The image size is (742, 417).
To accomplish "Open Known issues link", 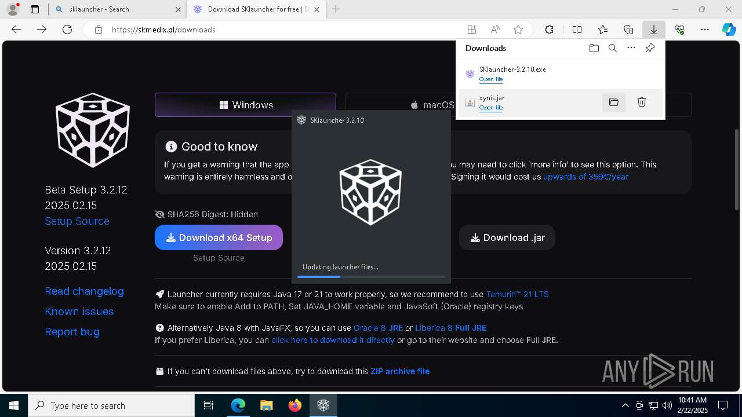I will tap(79, 312).
